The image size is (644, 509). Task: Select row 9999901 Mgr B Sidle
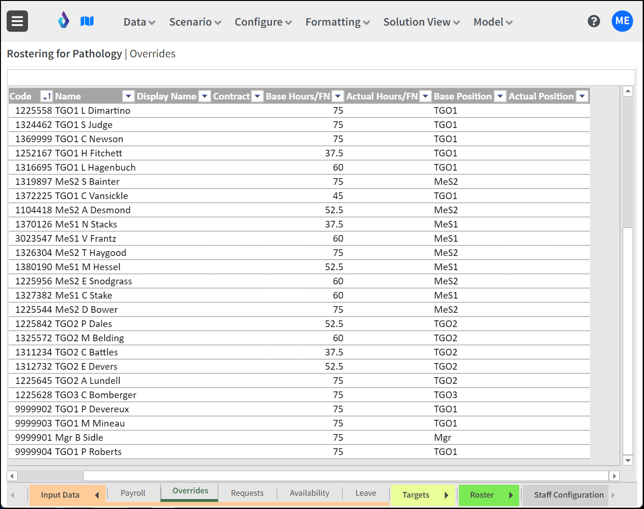[x=299, y=437]
